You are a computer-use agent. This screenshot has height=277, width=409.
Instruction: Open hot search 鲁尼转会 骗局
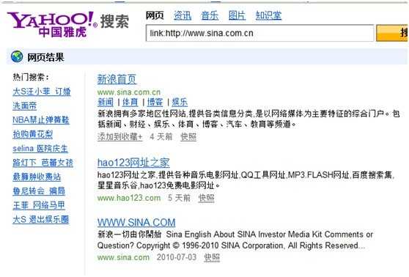click(39, 191)
